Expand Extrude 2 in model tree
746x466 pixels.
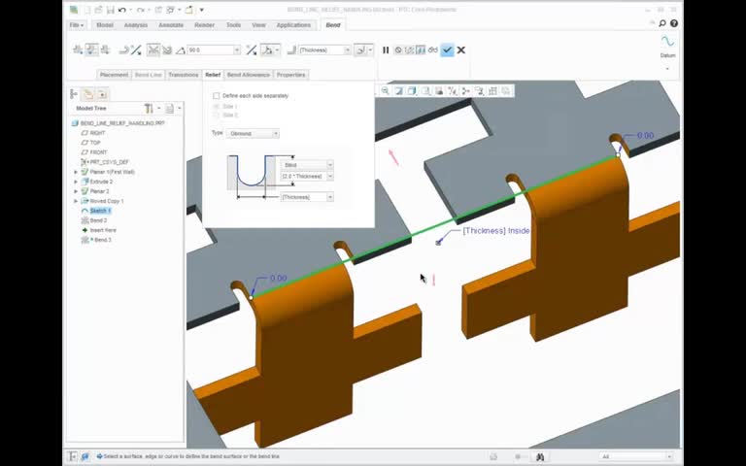[x=76, y=182]
